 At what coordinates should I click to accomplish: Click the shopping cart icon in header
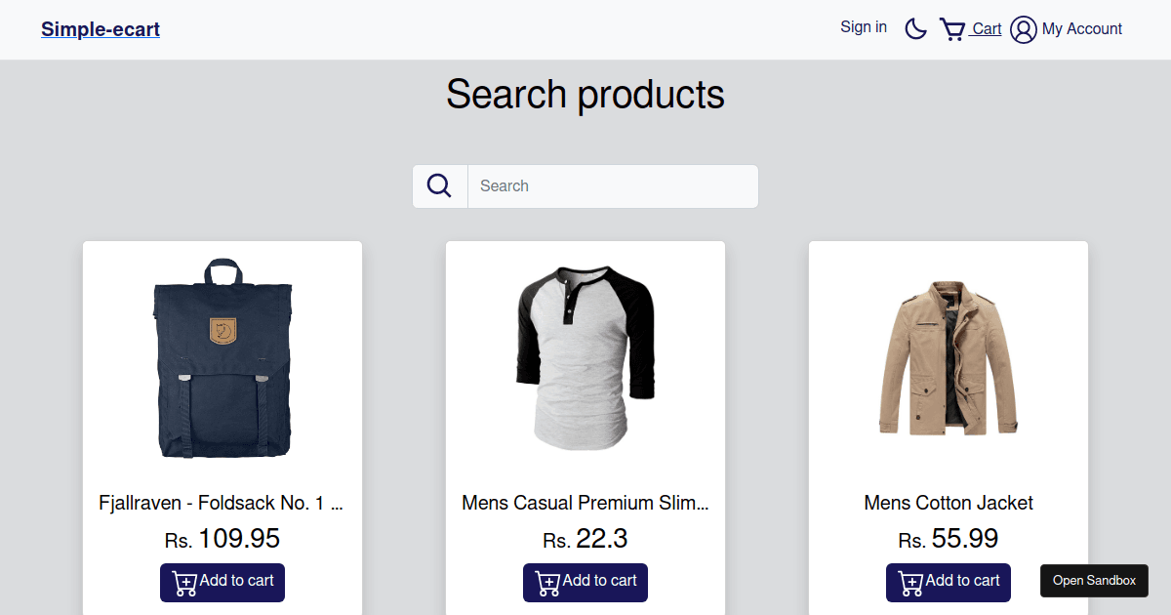[x=952, y=29]
